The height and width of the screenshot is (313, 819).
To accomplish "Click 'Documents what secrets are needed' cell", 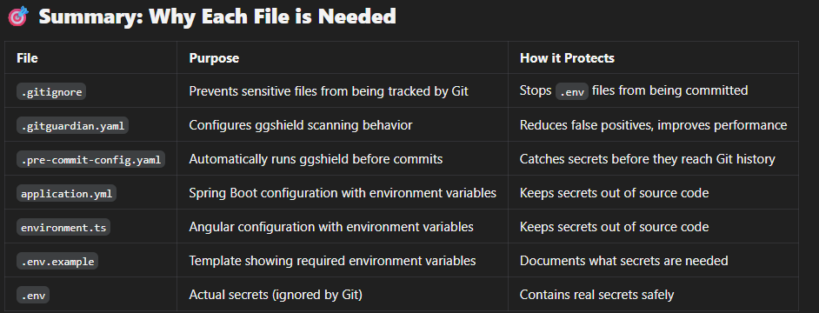I will [623, 261].
